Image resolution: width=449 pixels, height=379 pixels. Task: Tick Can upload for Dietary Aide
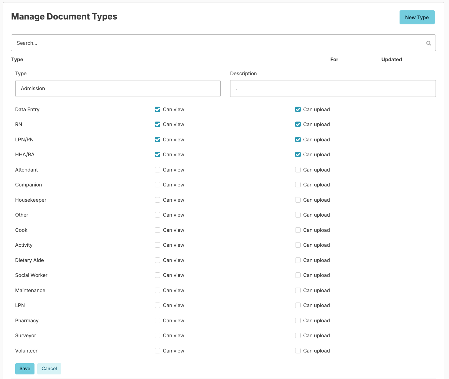(x=298, y=260)
